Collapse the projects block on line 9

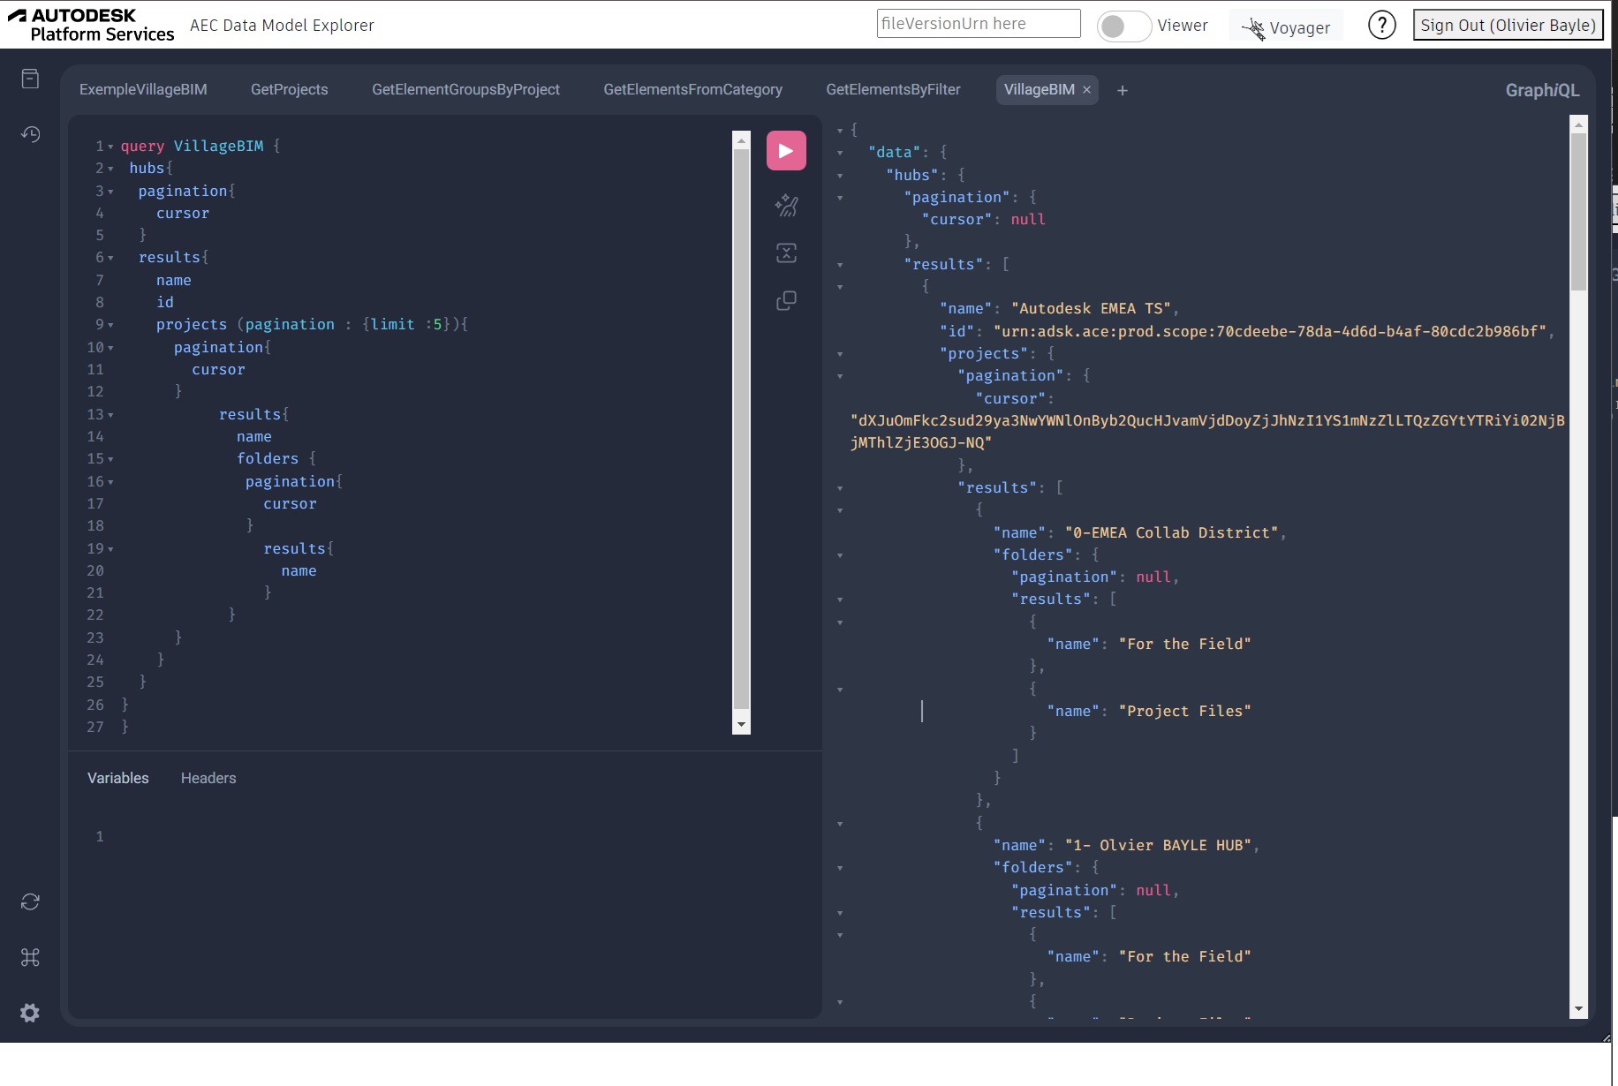[x=110, y=325]
